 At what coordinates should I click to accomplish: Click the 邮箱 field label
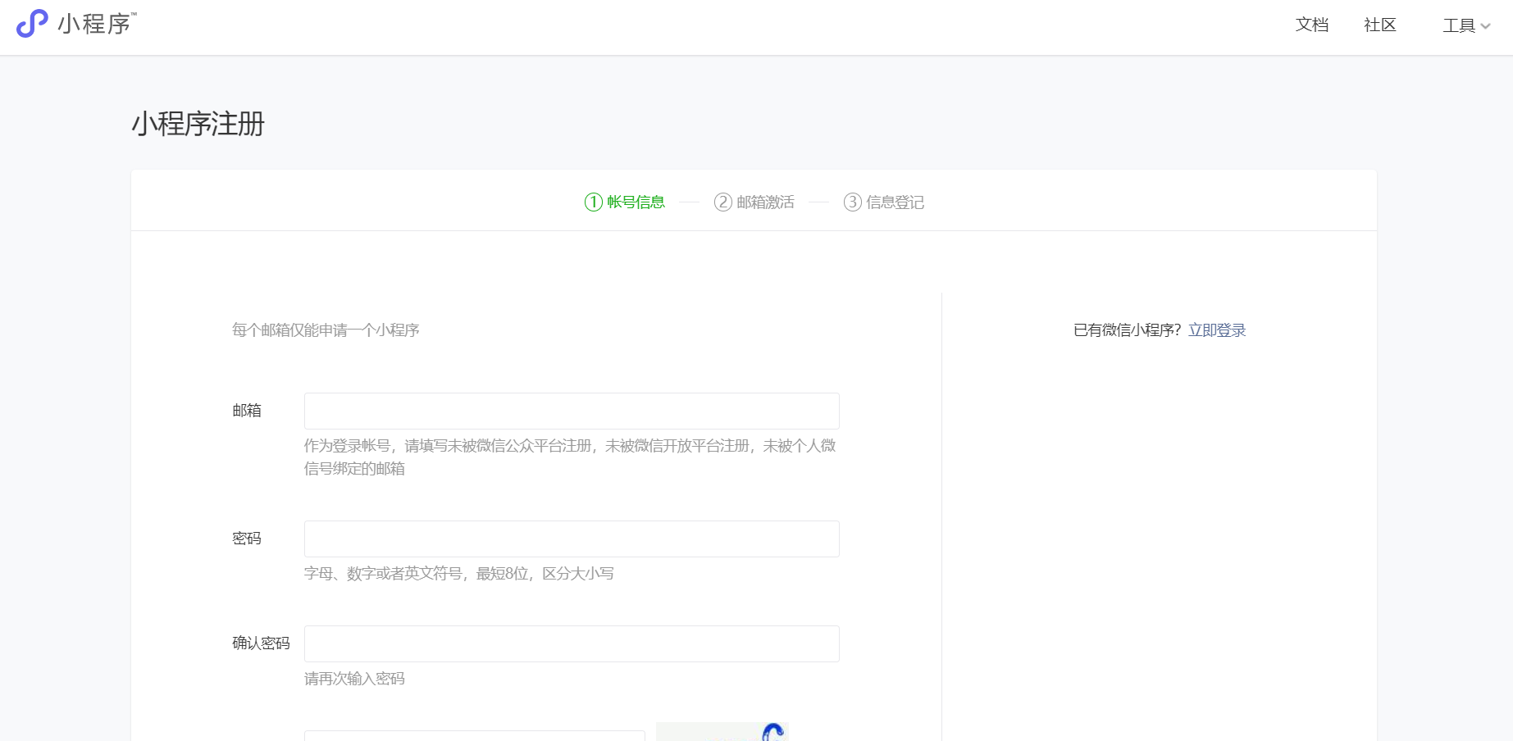[246, 411]
